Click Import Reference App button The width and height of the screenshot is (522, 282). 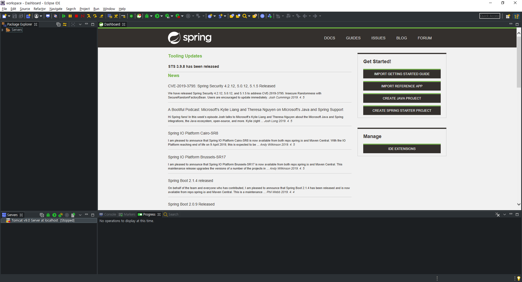coord(402,86)
